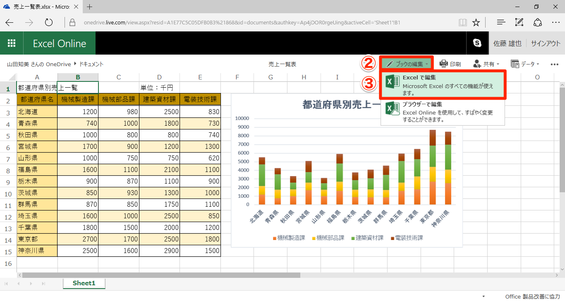Image resolution: width=565 pixels, height=301 pixels.
Task: Click the サインアウト link
Action: [546, 43]
